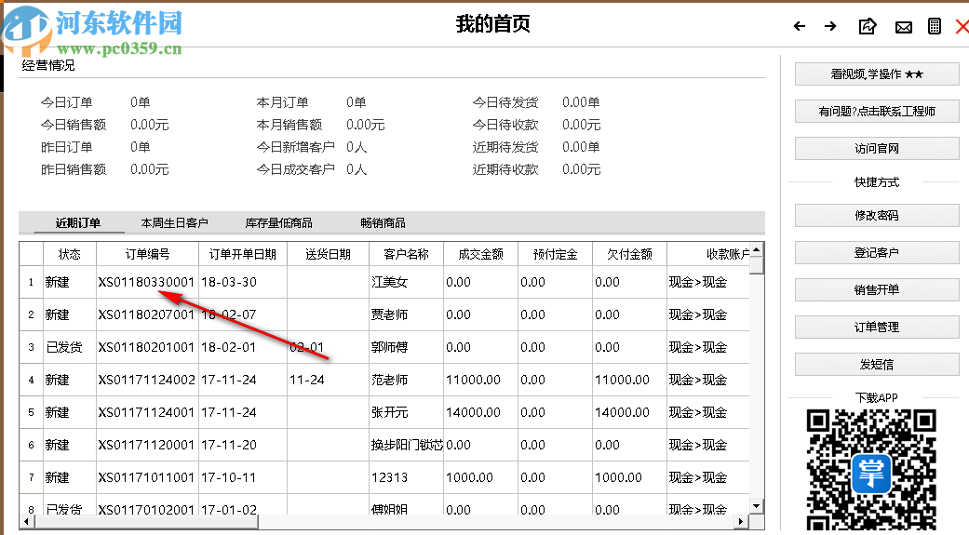969x535 pixels.
Task: Switch to the 畅销商品 tab
Action: [x=384, y=223]
